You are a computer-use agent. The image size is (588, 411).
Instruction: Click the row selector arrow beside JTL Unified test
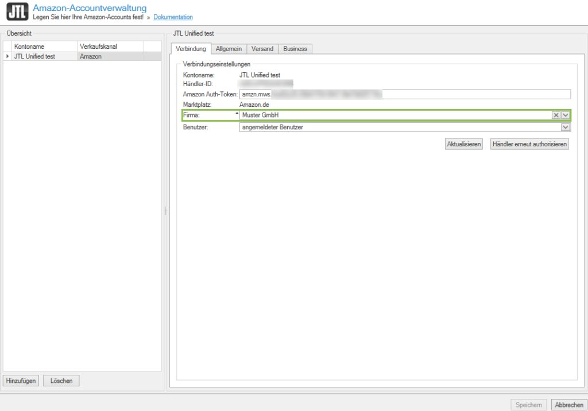[7, 56]
